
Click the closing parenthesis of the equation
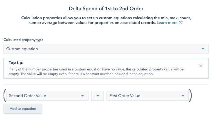(x=191, y=95)
